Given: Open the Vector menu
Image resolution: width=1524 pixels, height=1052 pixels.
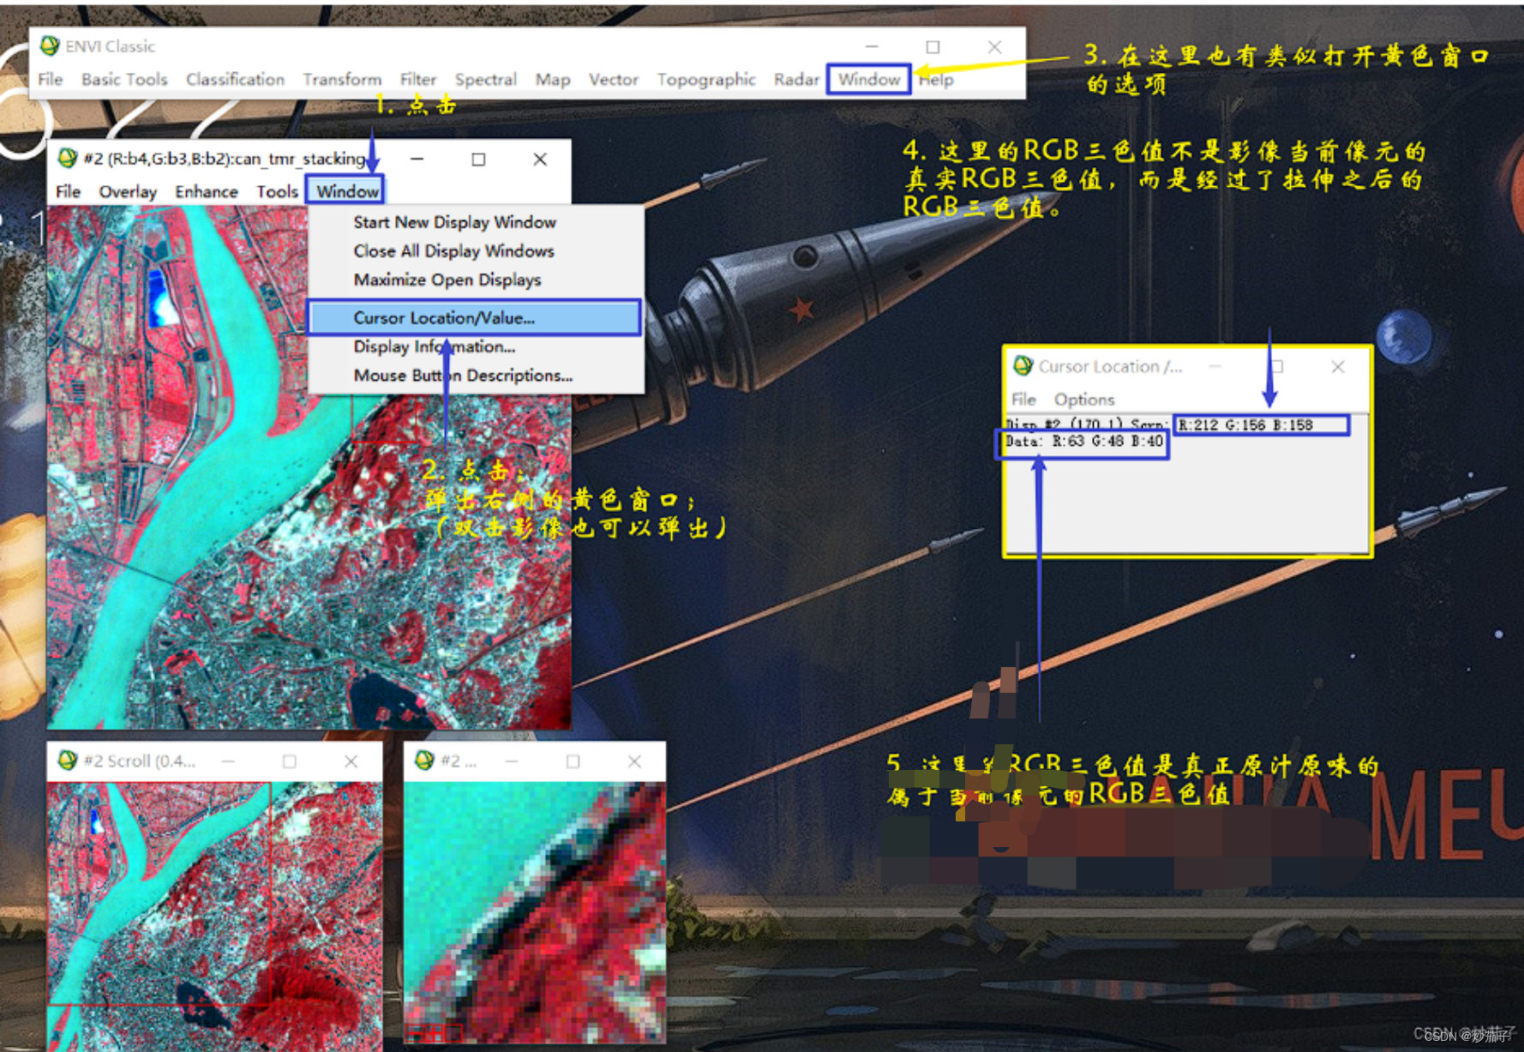Looking at the screenshot, I should click(x=614, y=79).
